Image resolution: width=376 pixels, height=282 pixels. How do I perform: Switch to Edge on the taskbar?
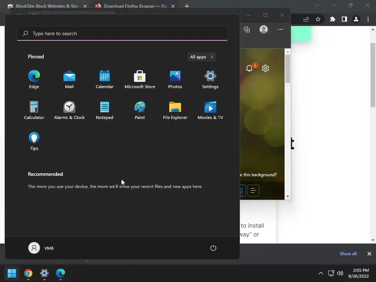(61, 273)
